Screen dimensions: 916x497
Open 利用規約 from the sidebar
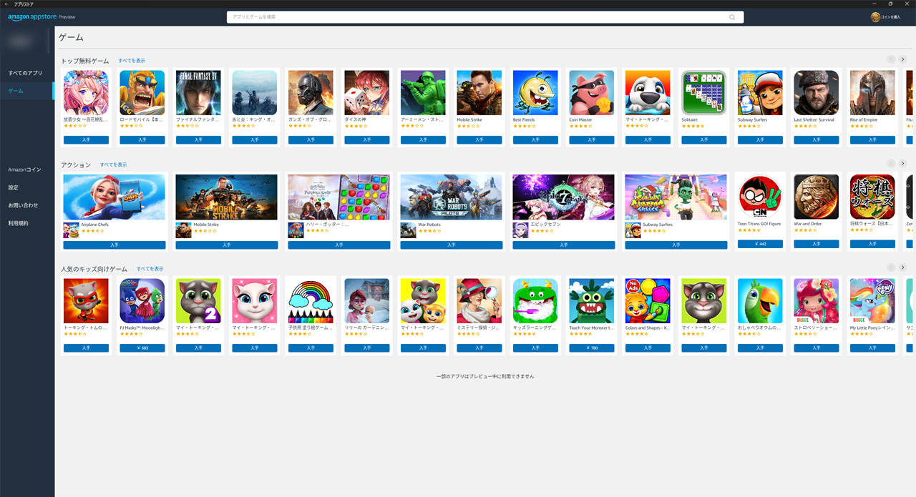pos(18,223)
